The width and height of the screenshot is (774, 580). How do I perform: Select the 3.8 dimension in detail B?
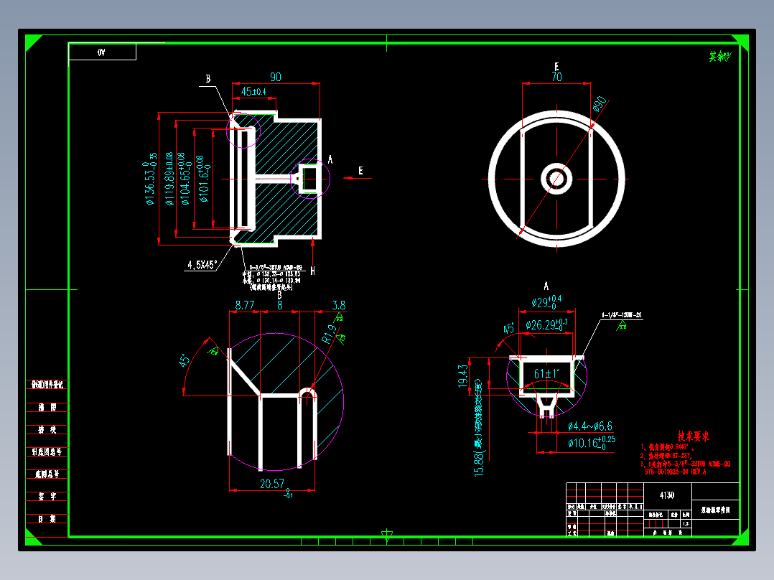pos(339,306)
